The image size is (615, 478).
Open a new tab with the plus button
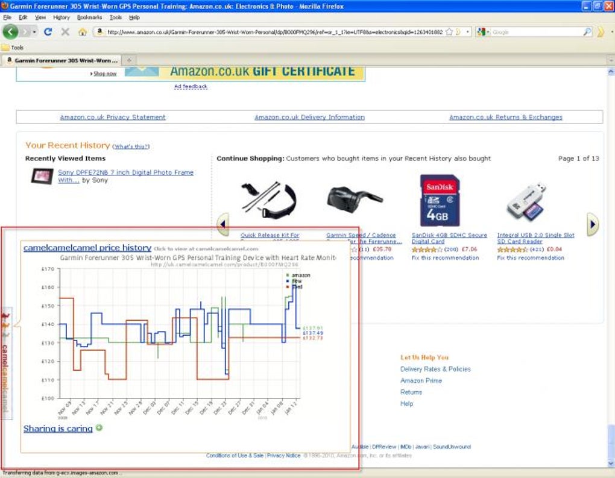[x=129, y=60]
